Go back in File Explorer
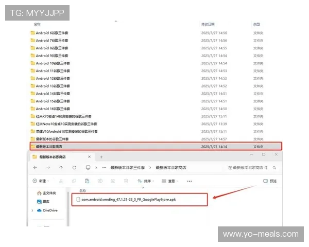 pos(35,168)
